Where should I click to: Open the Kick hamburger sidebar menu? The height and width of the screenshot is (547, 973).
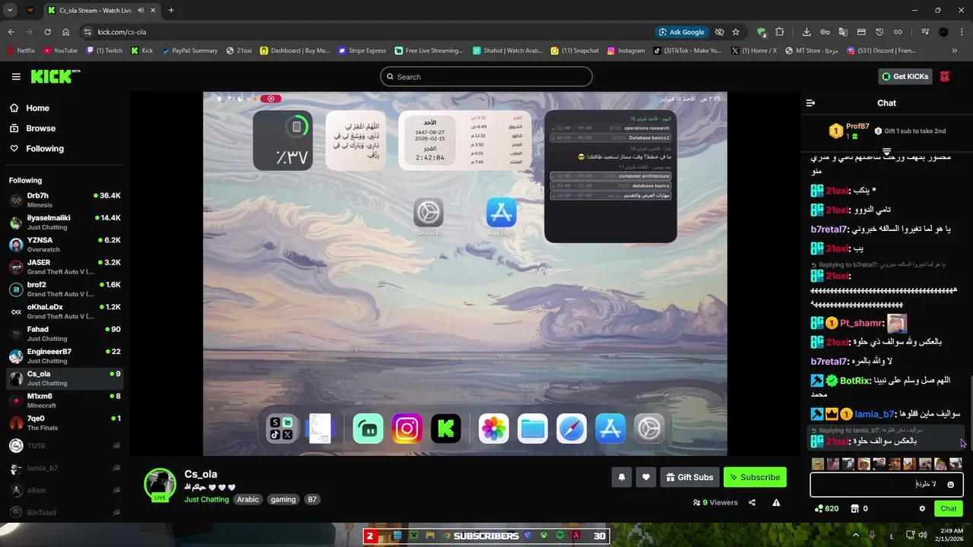pos(16,77)
